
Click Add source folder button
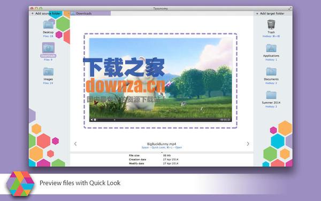[46, 13]
